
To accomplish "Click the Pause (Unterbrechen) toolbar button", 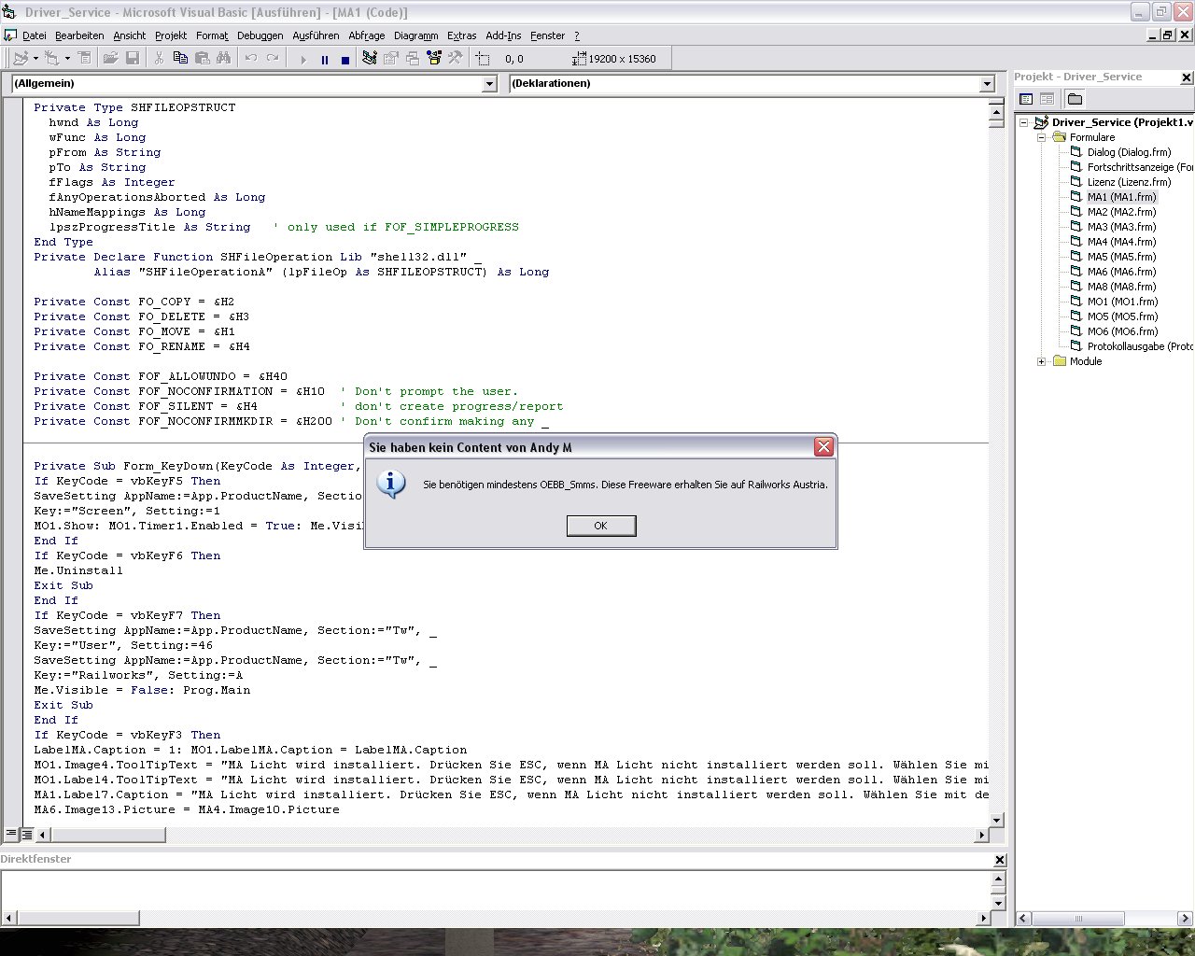I will pyautogui.click(x=325, y=59).
